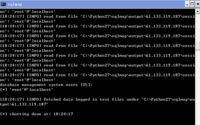
Task: Click the topmost '[INFO] read from file' line
Action: point(97,16)
